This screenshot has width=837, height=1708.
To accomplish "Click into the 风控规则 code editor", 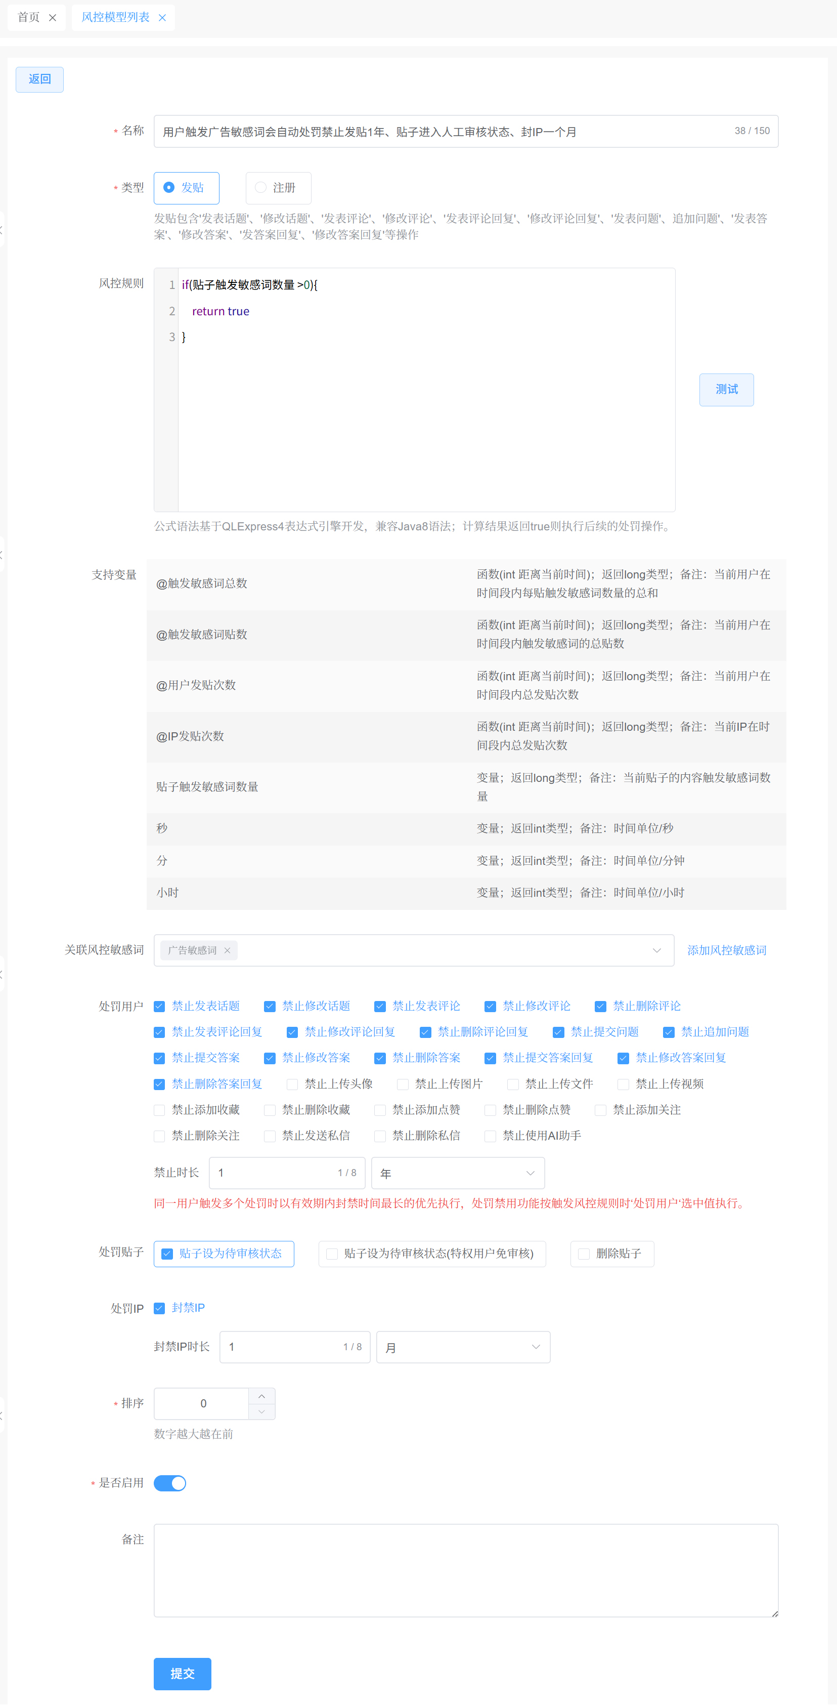I will coord(414,390).
